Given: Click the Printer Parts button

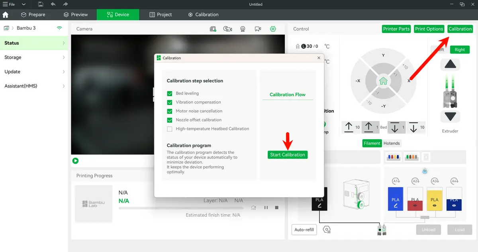Looking at the screenshot, I should point(396,29).
